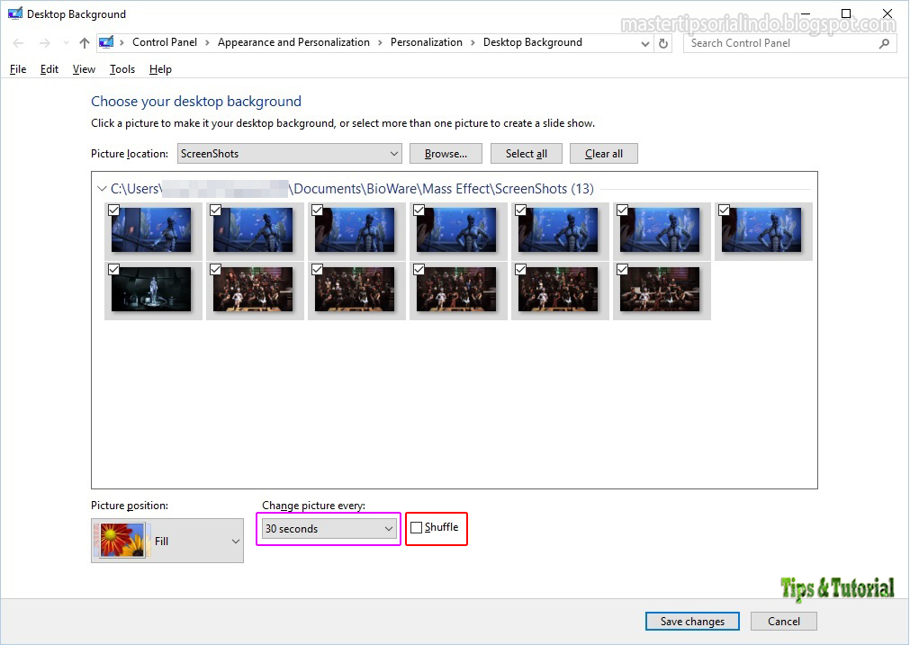Go to Appearance and Personalization breadcrumb
Viewport: 910px width, 645px height.
point(293,42)
